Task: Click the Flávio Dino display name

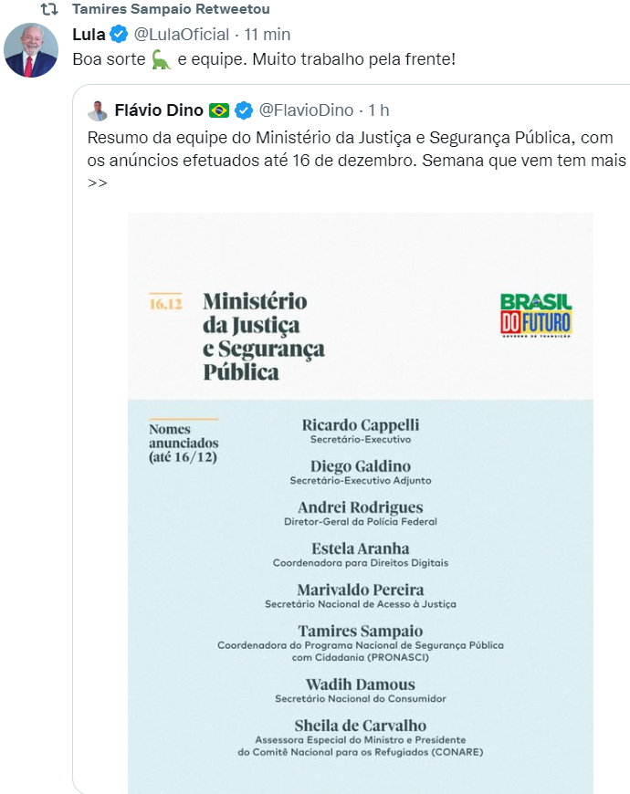Action: click(x=159, y=110)
